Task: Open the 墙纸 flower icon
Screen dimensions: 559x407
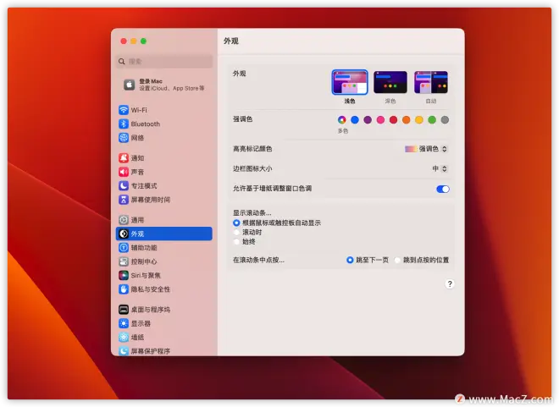Action: coord(124,338)
